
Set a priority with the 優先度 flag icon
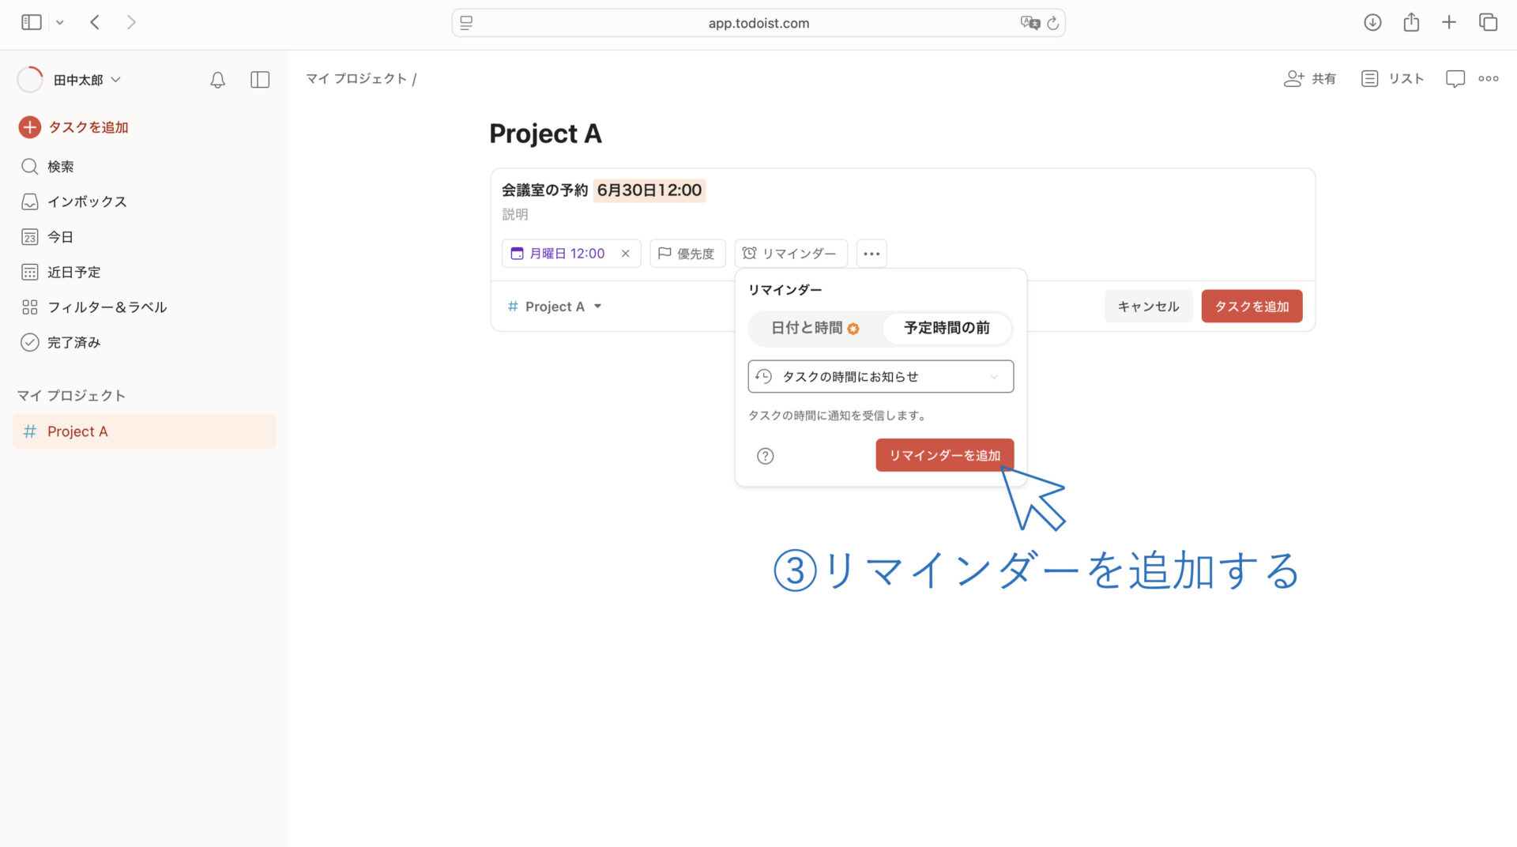point(666,253)
